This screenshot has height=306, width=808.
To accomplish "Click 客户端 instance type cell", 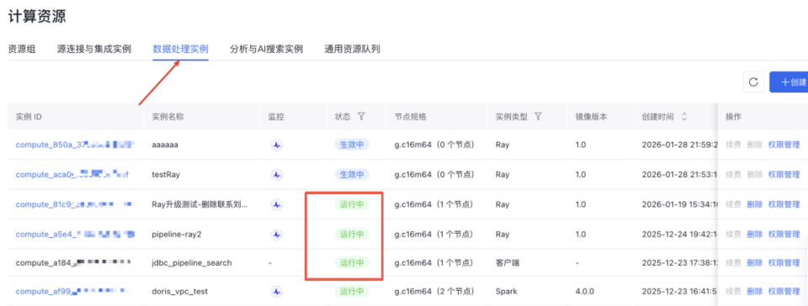I will 507,263.
